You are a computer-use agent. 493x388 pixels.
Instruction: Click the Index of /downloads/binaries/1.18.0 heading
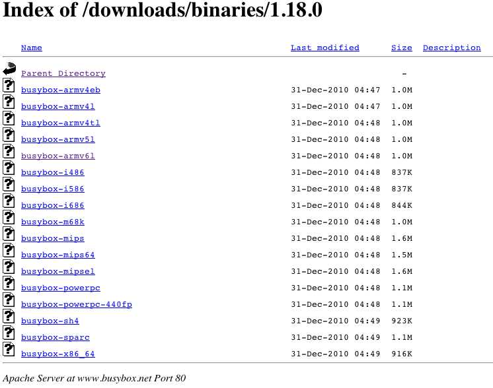point(163,10)
